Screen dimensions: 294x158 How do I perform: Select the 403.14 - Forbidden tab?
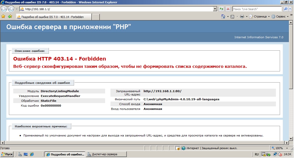54,17
